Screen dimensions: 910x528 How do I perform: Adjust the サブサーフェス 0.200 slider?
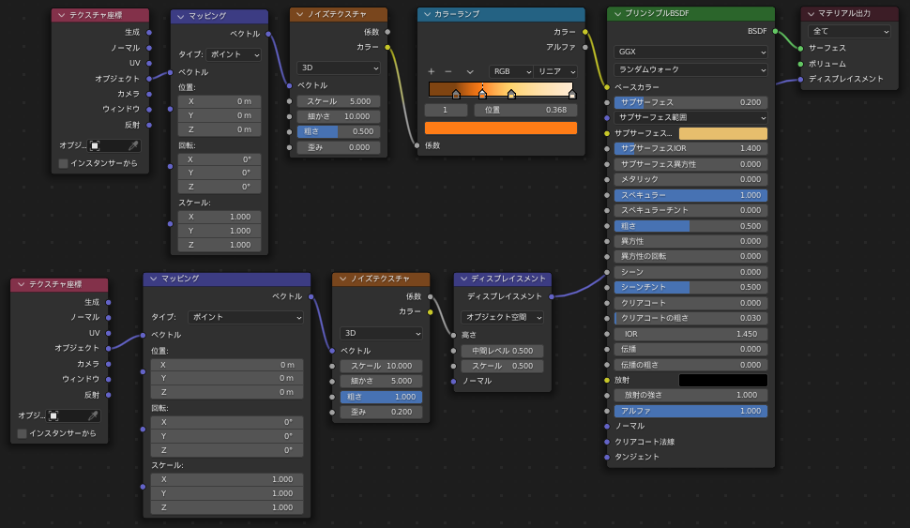click(x=690, y=103)
